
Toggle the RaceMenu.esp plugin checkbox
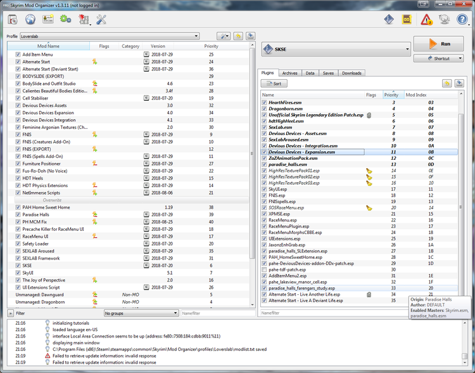(264, 220)
